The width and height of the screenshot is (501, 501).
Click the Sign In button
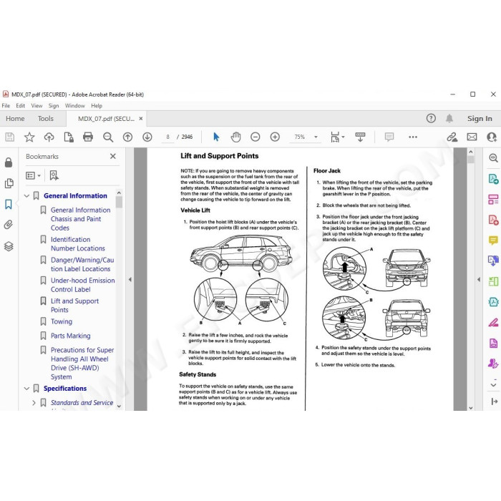[480, 119]
